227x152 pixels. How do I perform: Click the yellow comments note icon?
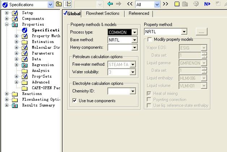pyautogui.click(x=177, y=4)
